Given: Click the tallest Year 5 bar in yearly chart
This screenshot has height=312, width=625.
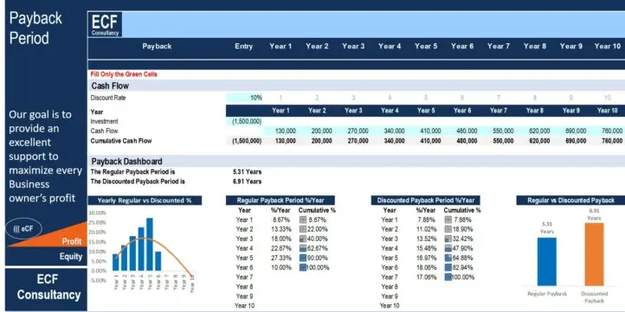Looking at the screenshot, I should (x=150, y=245).
